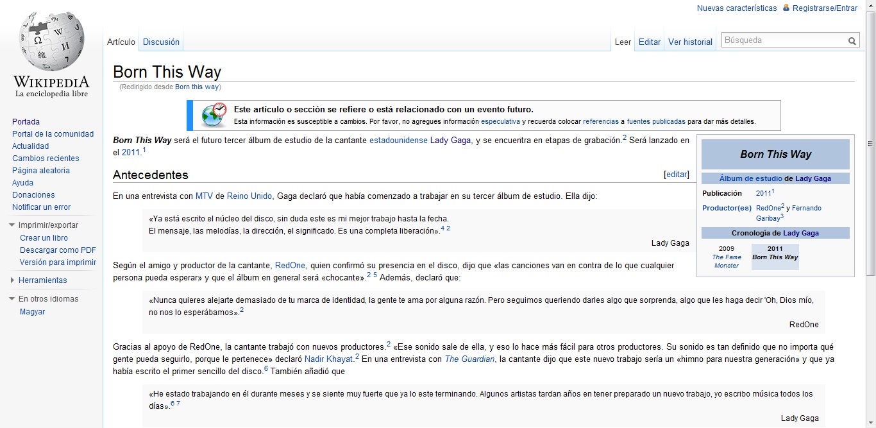Open Versión para imprimir
The image size is (876, 428).
pyautogui.click(x=58, y=262)
